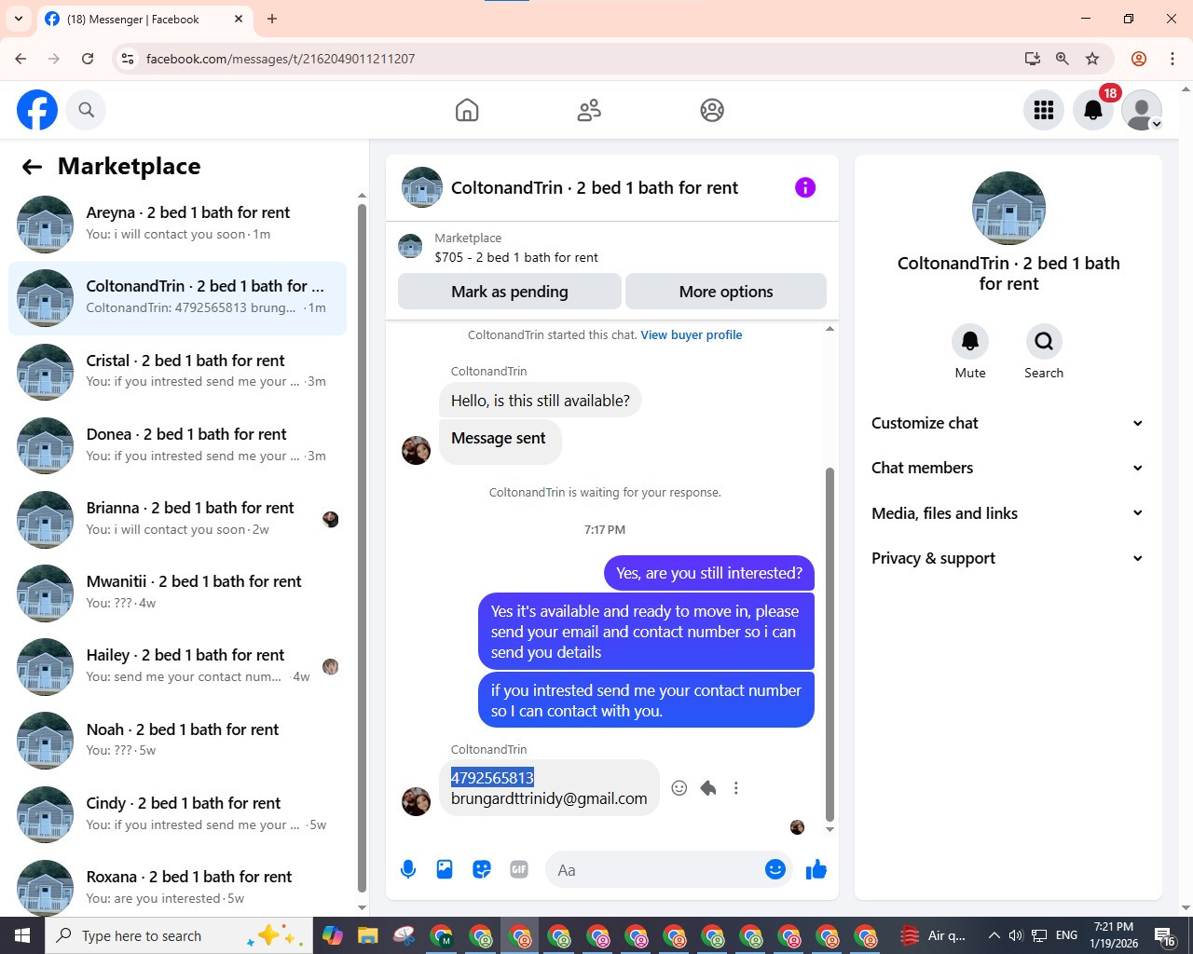This screenshot has width=1193, height=954.
Task: React to the phone number message
Action: pos(679,788)
